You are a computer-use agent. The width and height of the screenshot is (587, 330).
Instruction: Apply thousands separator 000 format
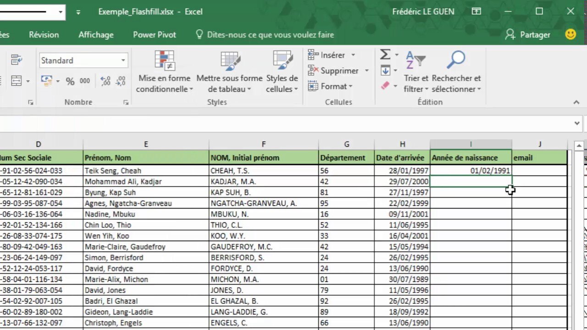coord(85,81)
